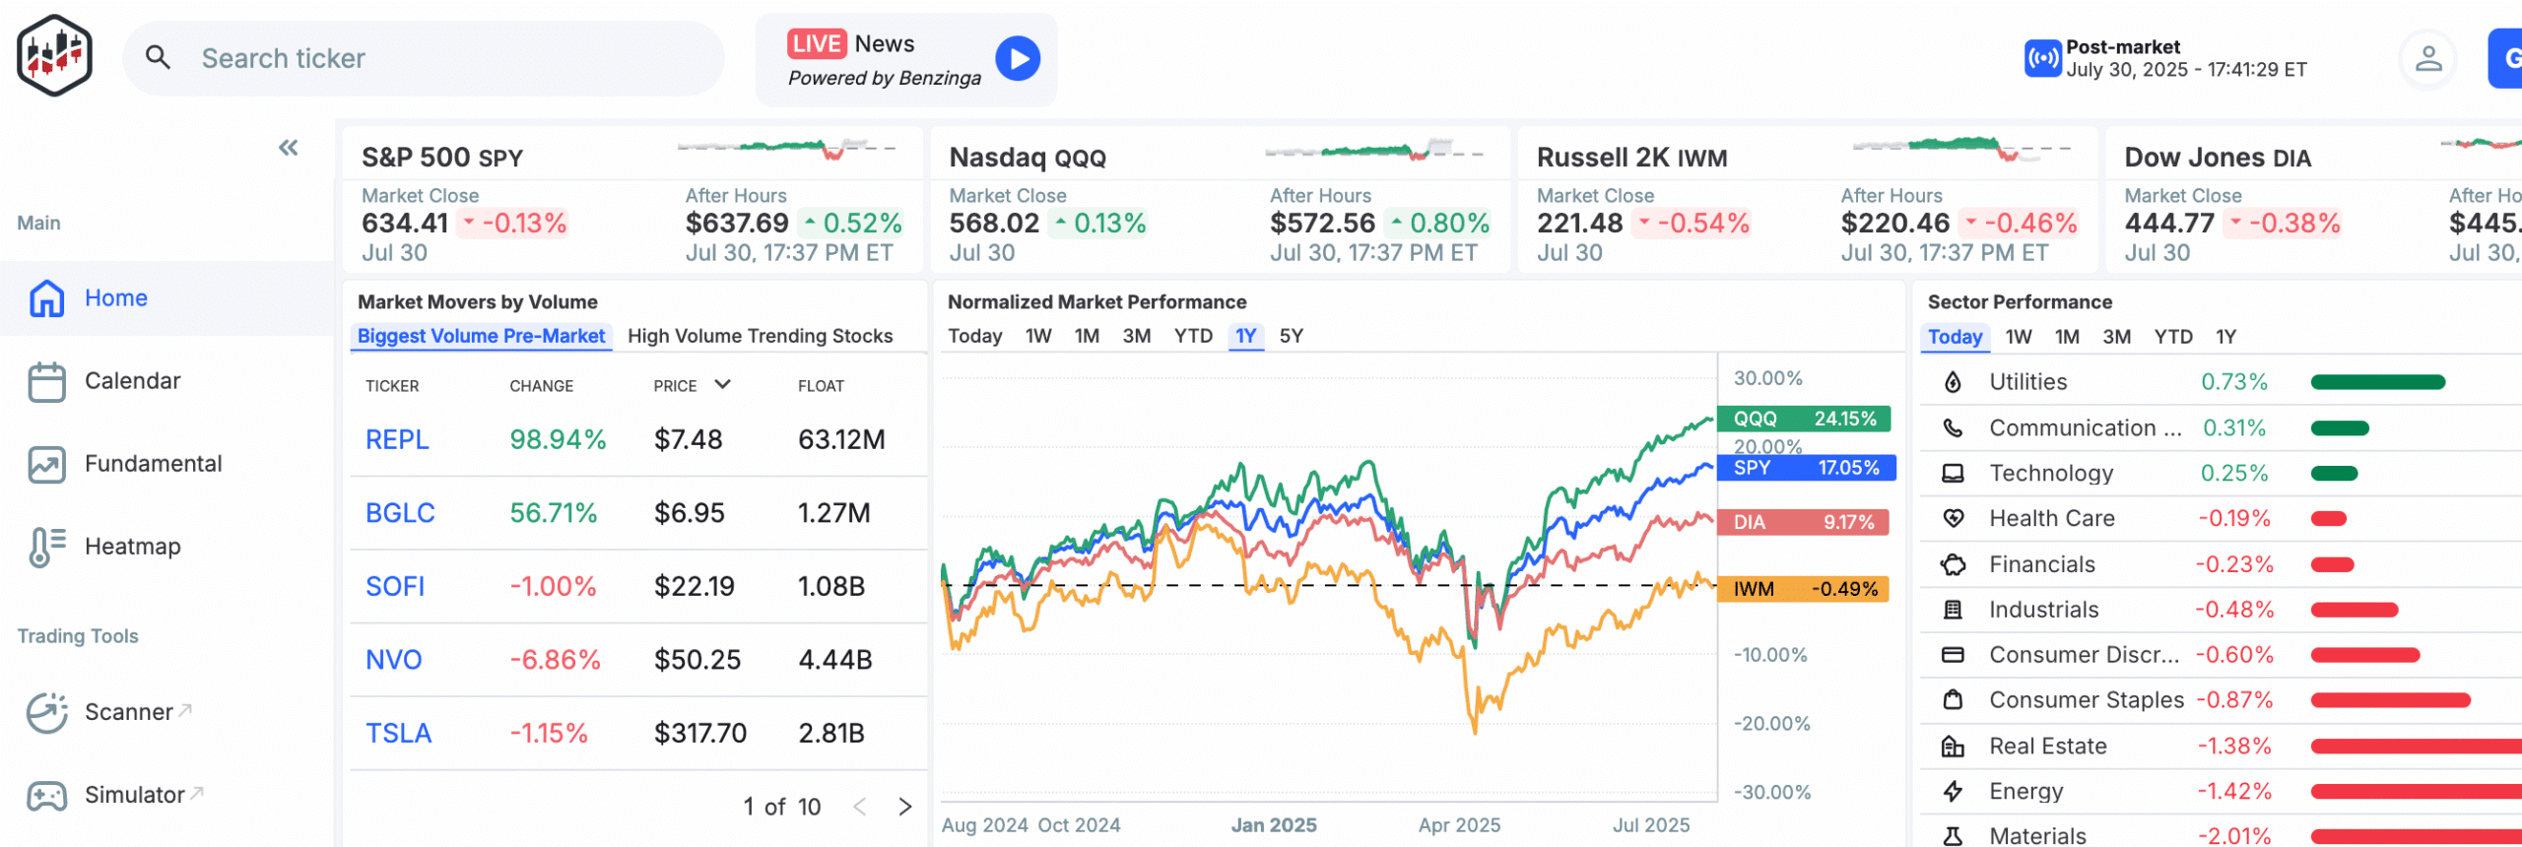Open Calendar in sidebar
The image size is (2522, 847).
click(x=132, y=381)
